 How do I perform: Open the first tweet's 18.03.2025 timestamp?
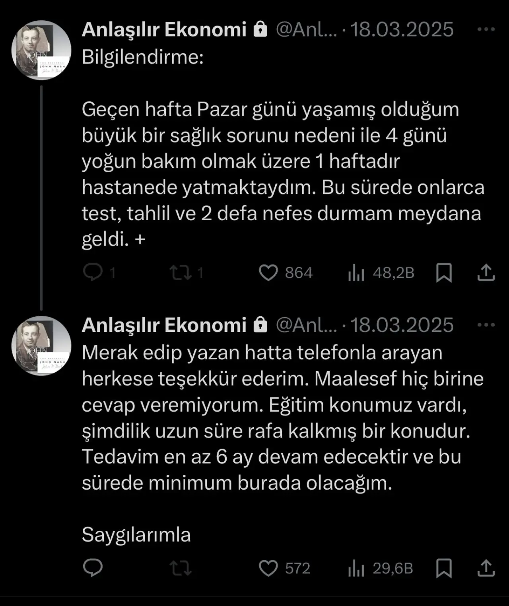click(402, 30)
